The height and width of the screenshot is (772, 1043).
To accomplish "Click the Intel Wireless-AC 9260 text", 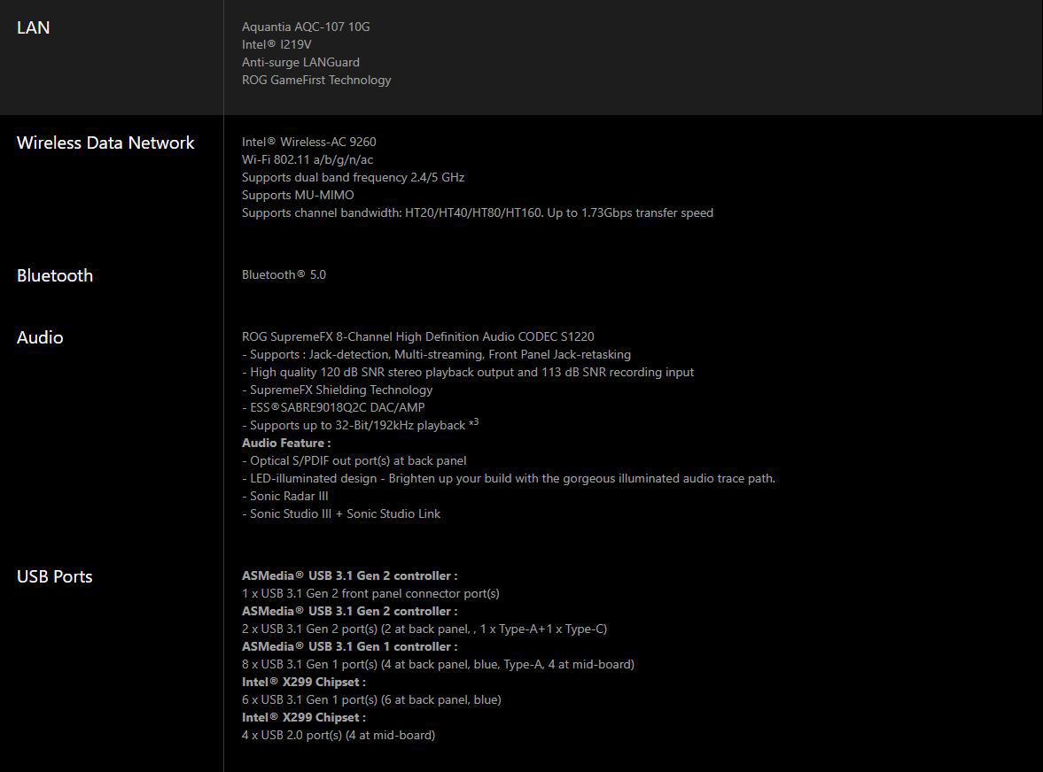I will (308, 142).
